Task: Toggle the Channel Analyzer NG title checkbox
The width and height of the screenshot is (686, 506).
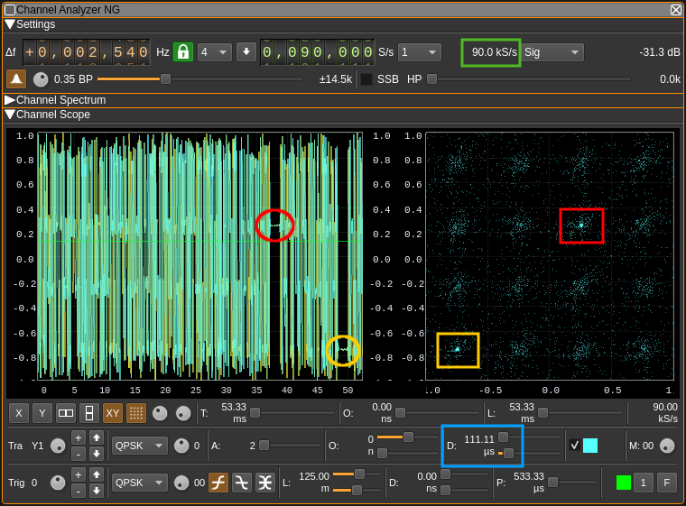Action: click(x=9, y=10)
